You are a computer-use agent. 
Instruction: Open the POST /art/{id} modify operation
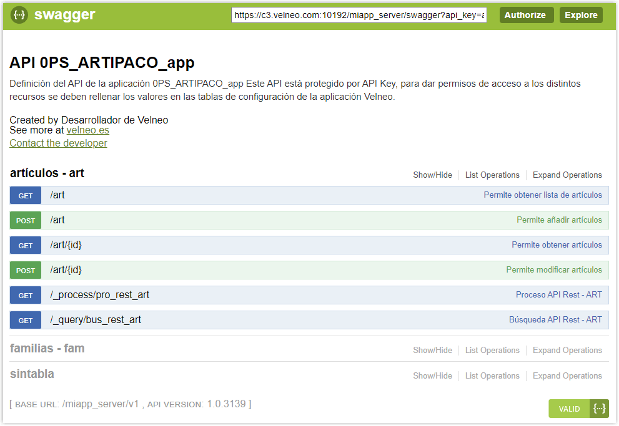click(x=66, y=270)
